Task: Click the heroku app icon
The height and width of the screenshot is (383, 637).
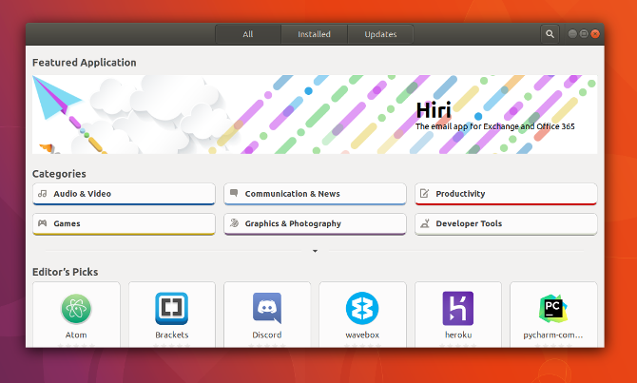Action: [x=458, y=308]
